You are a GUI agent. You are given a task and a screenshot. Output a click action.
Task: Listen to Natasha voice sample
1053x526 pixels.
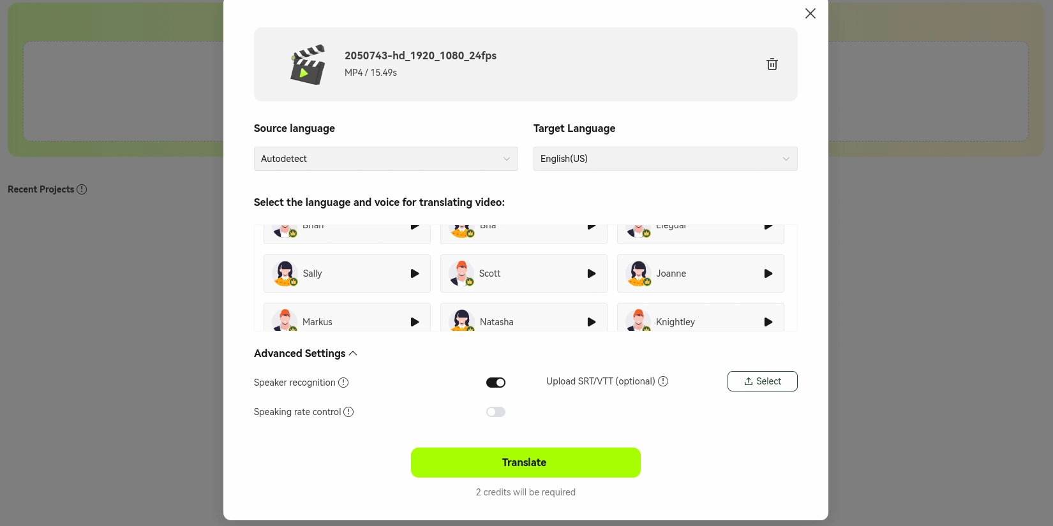[592, 322]
